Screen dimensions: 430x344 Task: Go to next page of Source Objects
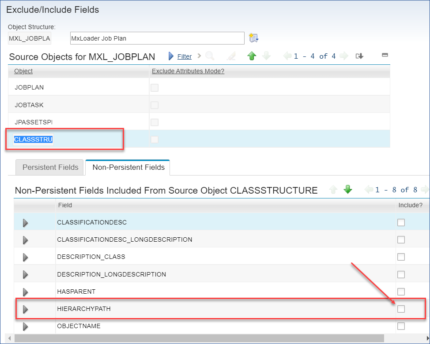coord(344,56)
